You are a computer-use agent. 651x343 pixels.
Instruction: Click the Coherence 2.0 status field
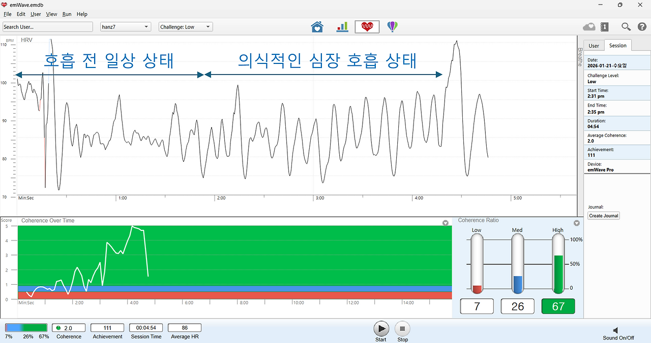pyautogui.click(x=69, y=328)
